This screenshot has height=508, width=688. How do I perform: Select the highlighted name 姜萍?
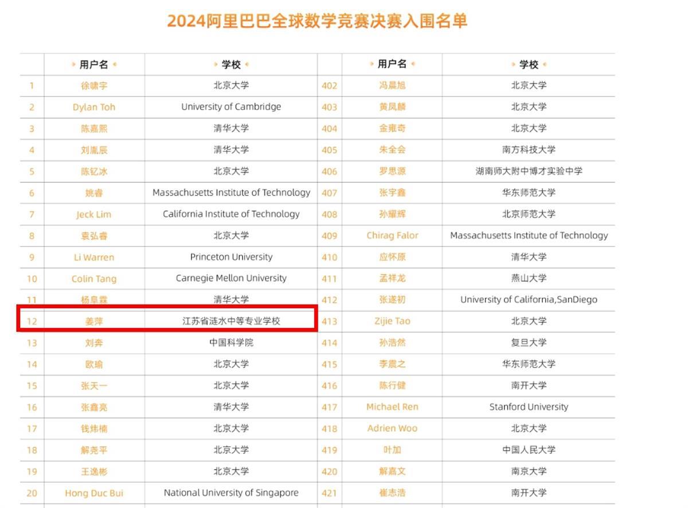point(94,322)
